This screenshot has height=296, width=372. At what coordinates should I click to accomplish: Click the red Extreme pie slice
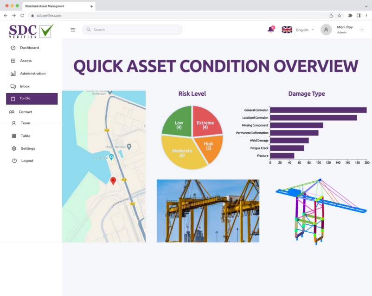[x=205, y=123]
